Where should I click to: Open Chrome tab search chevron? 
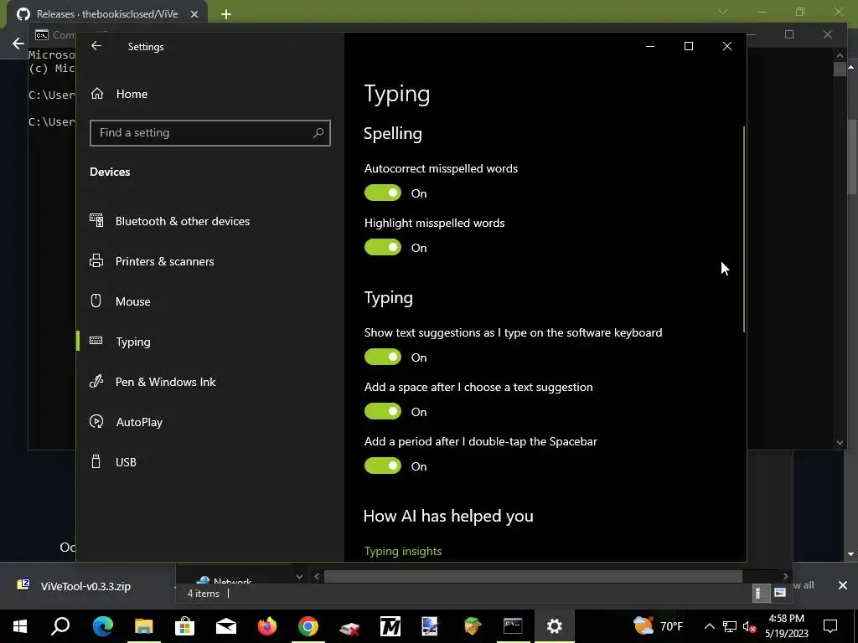pos(723,12)
